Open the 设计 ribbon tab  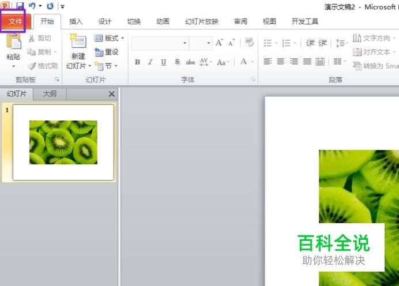tap(105, 22)
